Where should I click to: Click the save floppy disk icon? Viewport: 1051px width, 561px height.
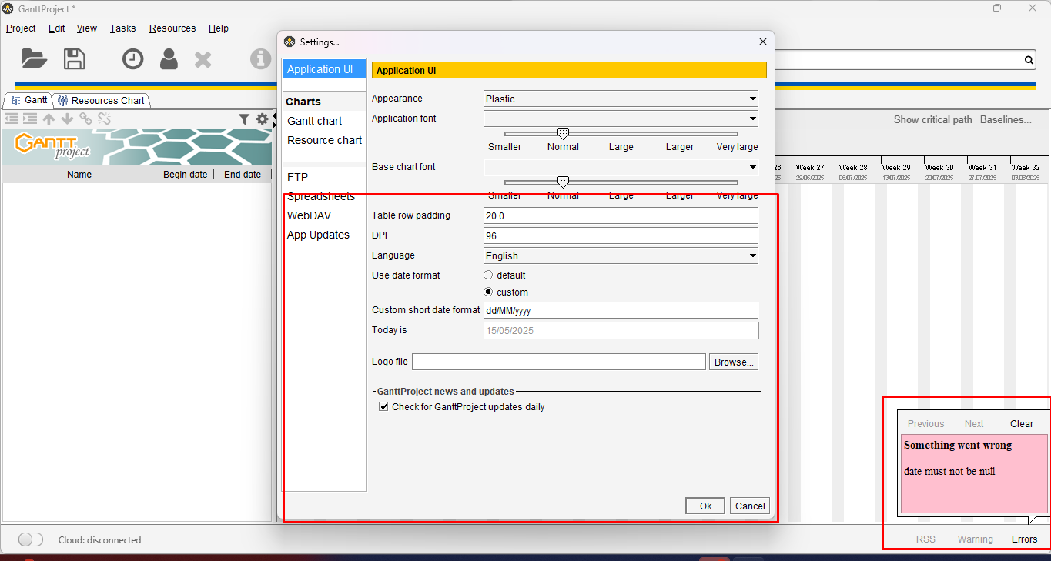75,58
